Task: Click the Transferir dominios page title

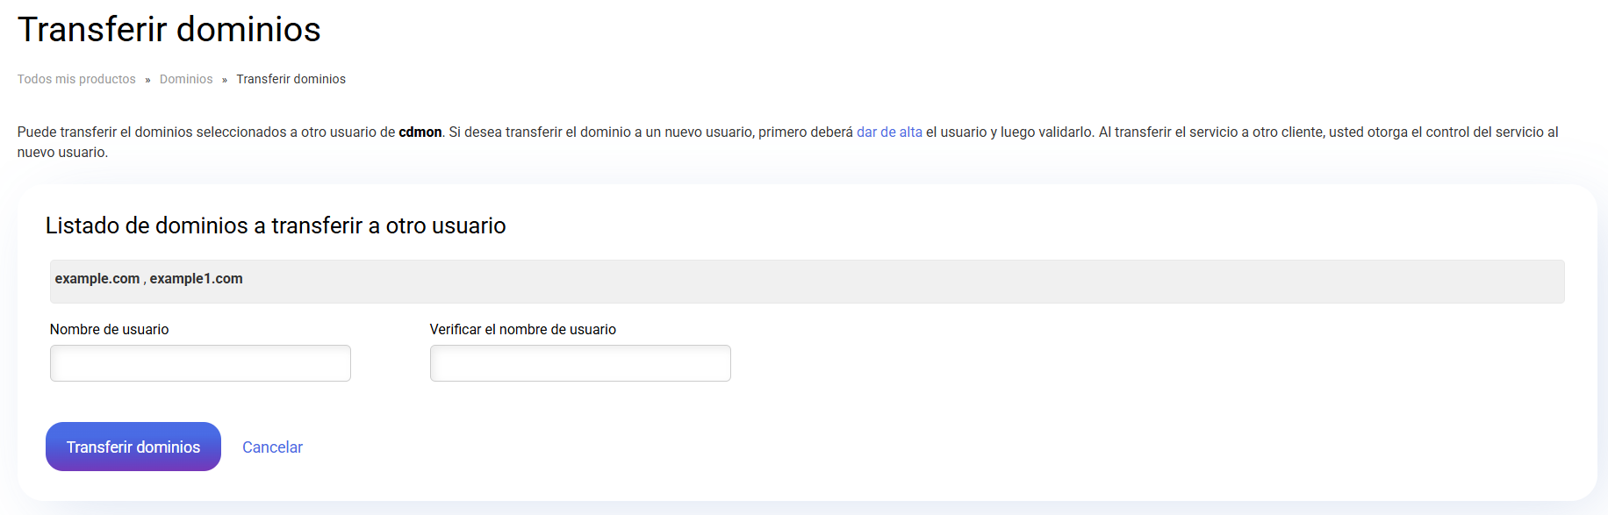Action: 169,30
